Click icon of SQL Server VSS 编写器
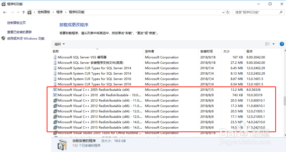The height and width of the screenshot is (152, 286). (x=55, y=57)
